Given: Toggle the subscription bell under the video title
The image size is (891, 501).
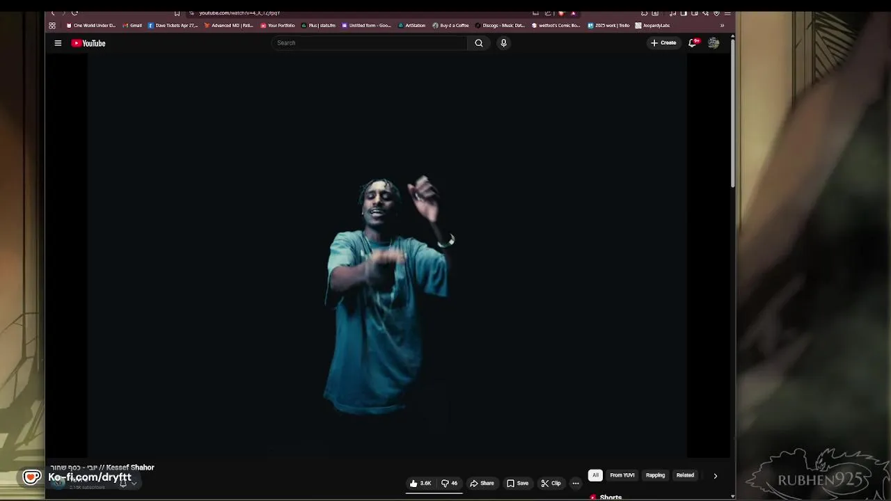Looking at the screenshot, I should (x=123, y=482).
